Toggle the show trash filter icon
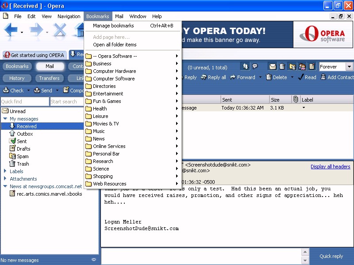This screenshot has height=265, width=354. click(282, 67)
